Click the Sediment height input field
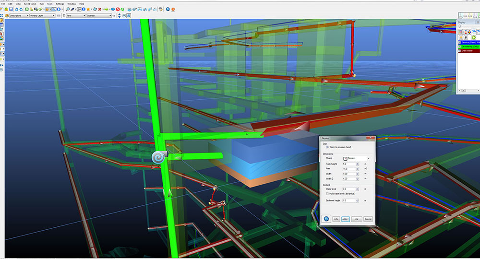The width and height of the screenshot is (480, 259). pos(349,200)
